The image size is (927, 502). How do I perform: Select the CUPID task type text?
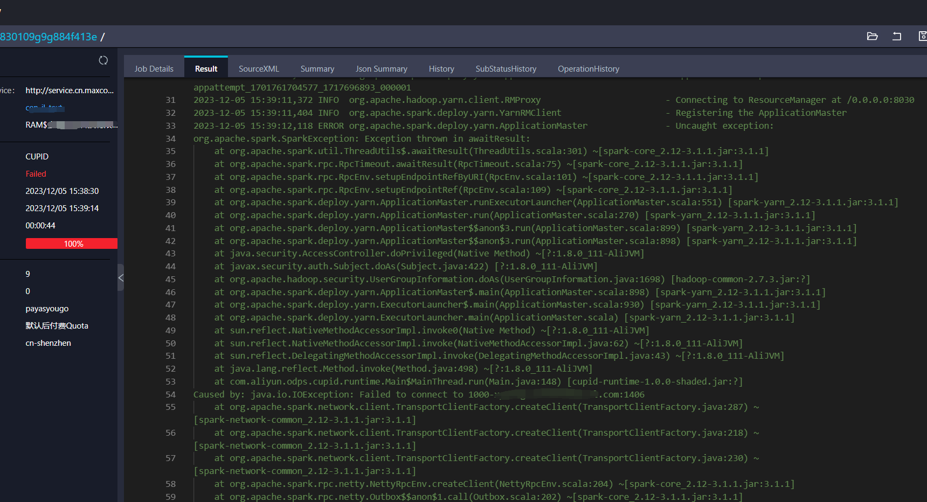tap(37, 157)
